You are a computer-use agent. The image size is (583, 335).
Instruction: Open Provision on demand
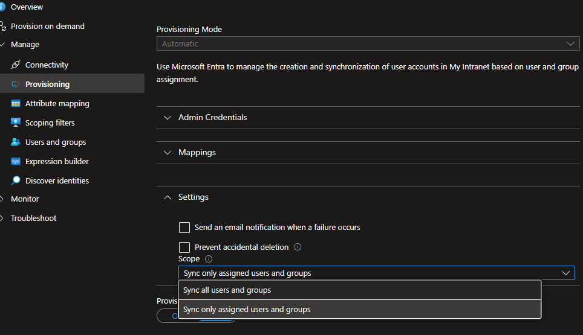click(48, 26)
